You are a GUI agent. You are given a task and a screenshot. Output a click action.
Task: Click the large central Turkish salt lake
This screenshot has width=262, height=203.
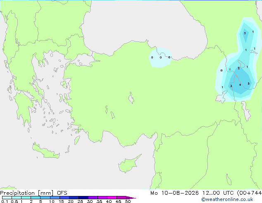tap(131, 98)
